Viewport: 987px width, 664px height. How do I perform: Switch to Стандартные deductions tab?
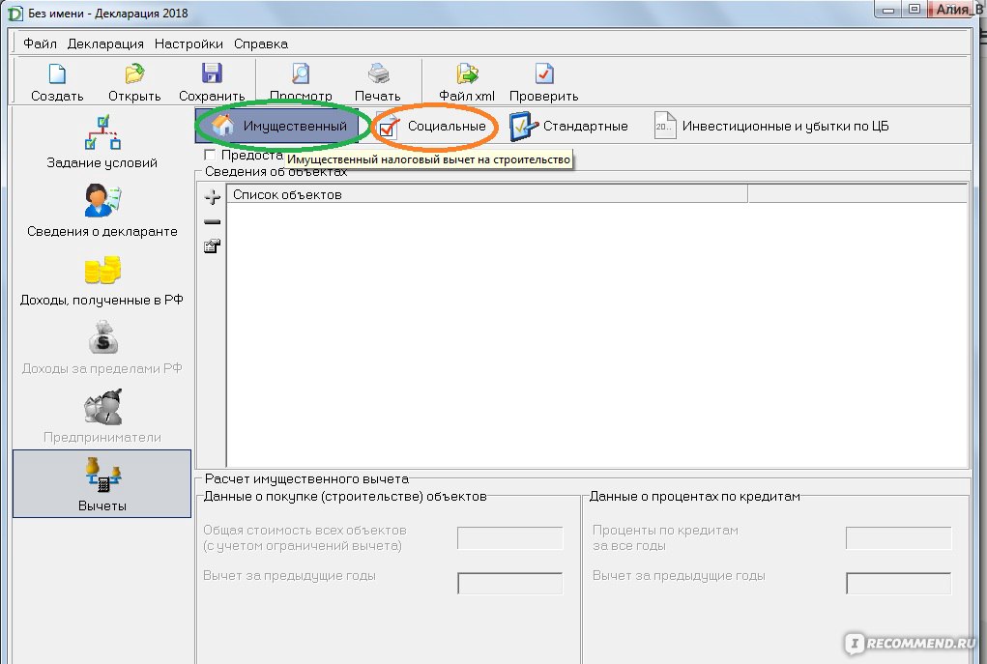coord(569,126)
